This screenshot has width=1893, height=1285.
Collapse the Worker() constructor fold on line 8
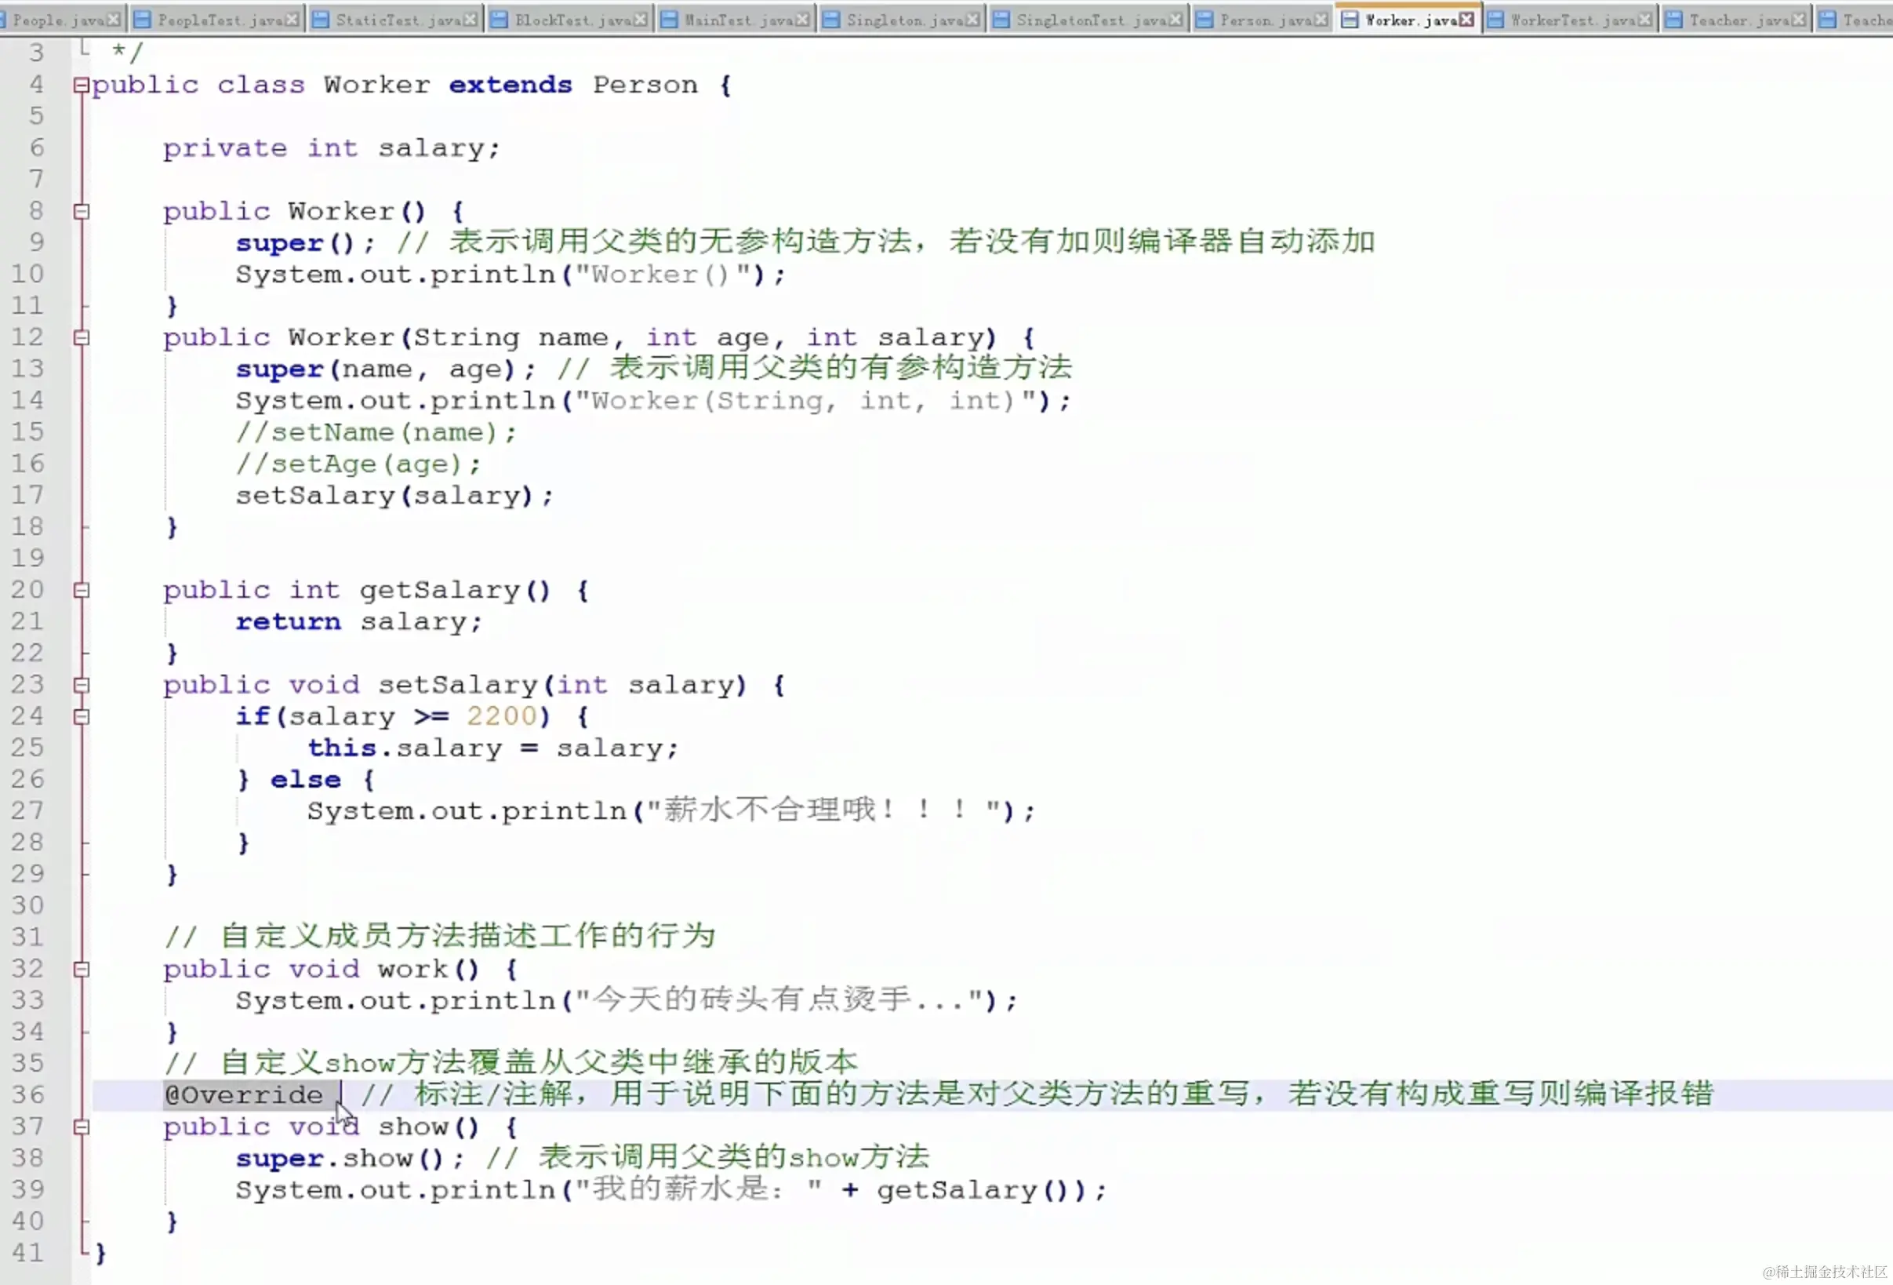[81, 212]
